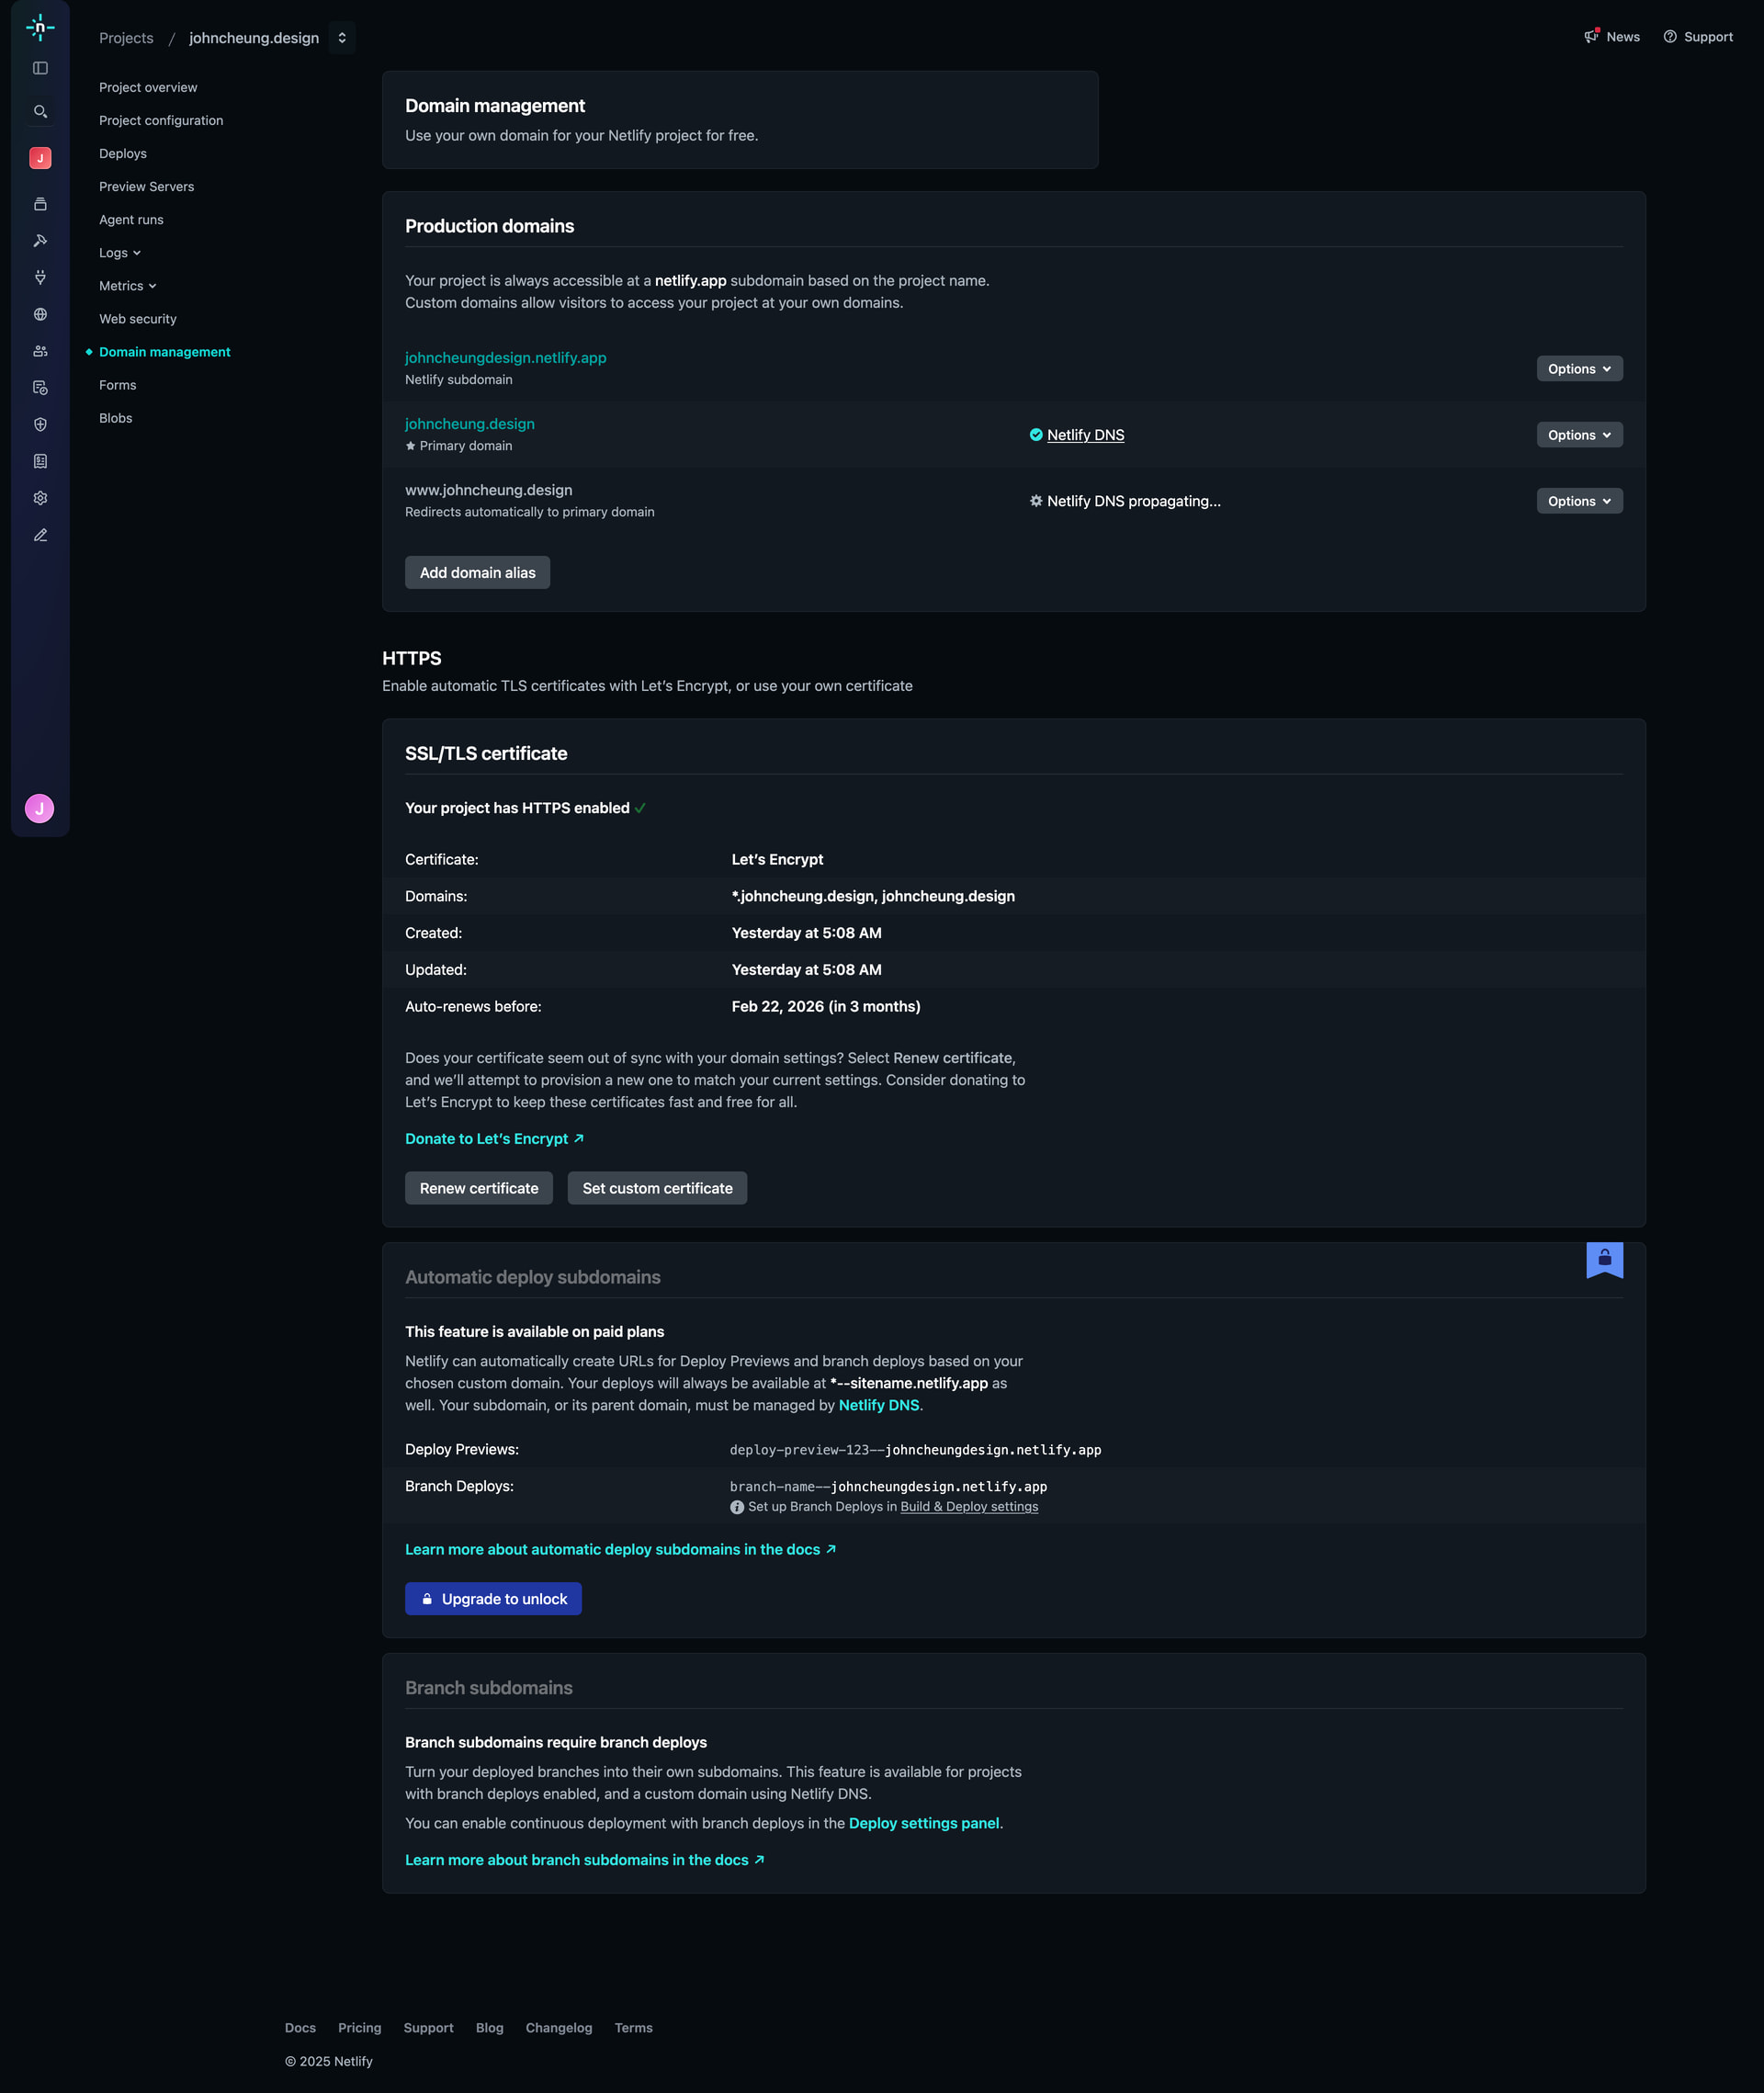Image resolution: width=1764 pixels, height=2093 pixels.
Task: Click johncheung.design breadcrumb title
Action: tap(254, 38)
